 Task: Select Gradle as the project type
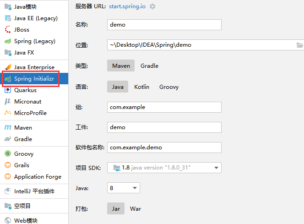pyautogui.click(x=149, y=66)
